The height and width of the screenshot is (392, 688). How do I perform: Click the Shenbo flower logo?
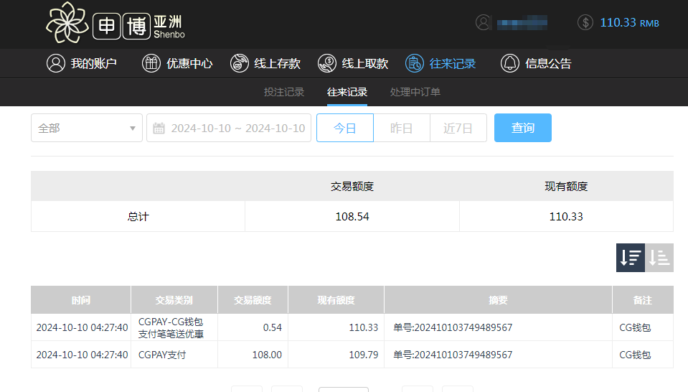click(x=66, y=24)
